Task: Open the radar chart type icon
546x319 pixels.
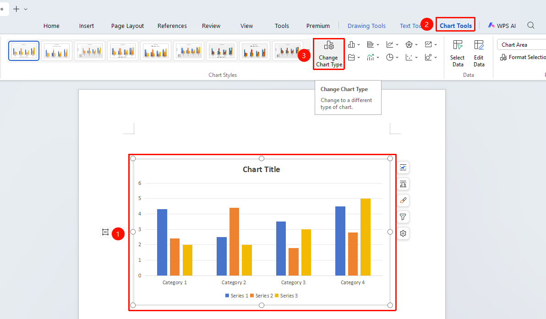Action: (409, 44)
